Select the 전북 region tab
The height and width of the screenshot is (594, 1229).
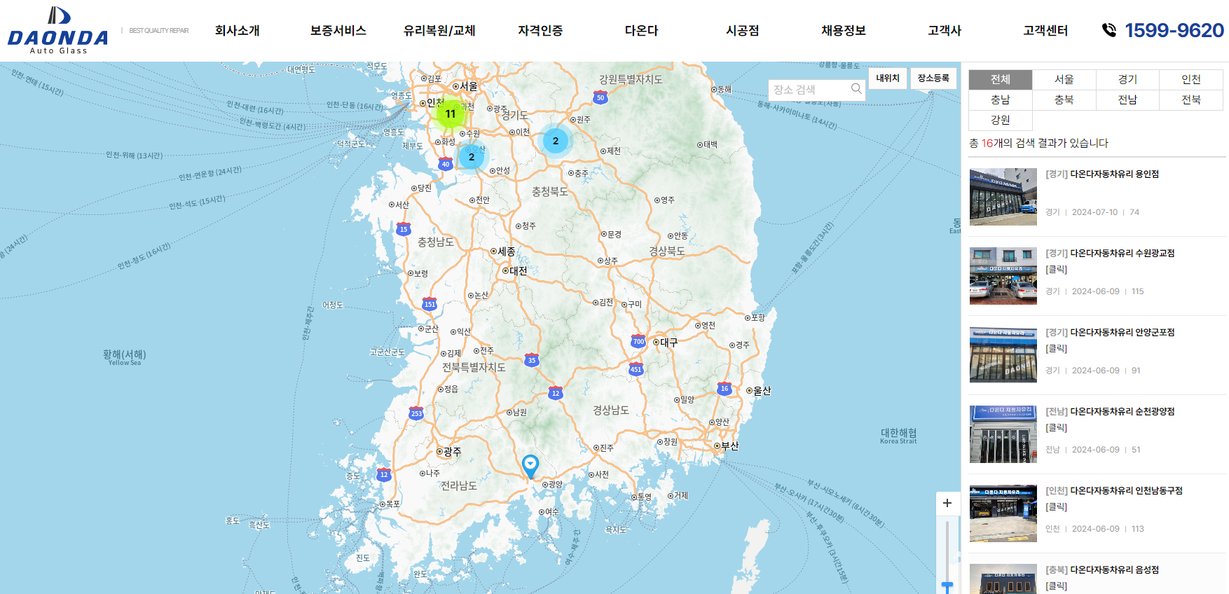(x=1191, y=99)
